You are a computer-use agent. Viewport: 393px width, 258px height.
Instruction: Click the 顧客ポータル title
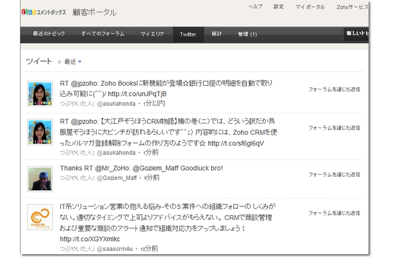tap(95, 12)
